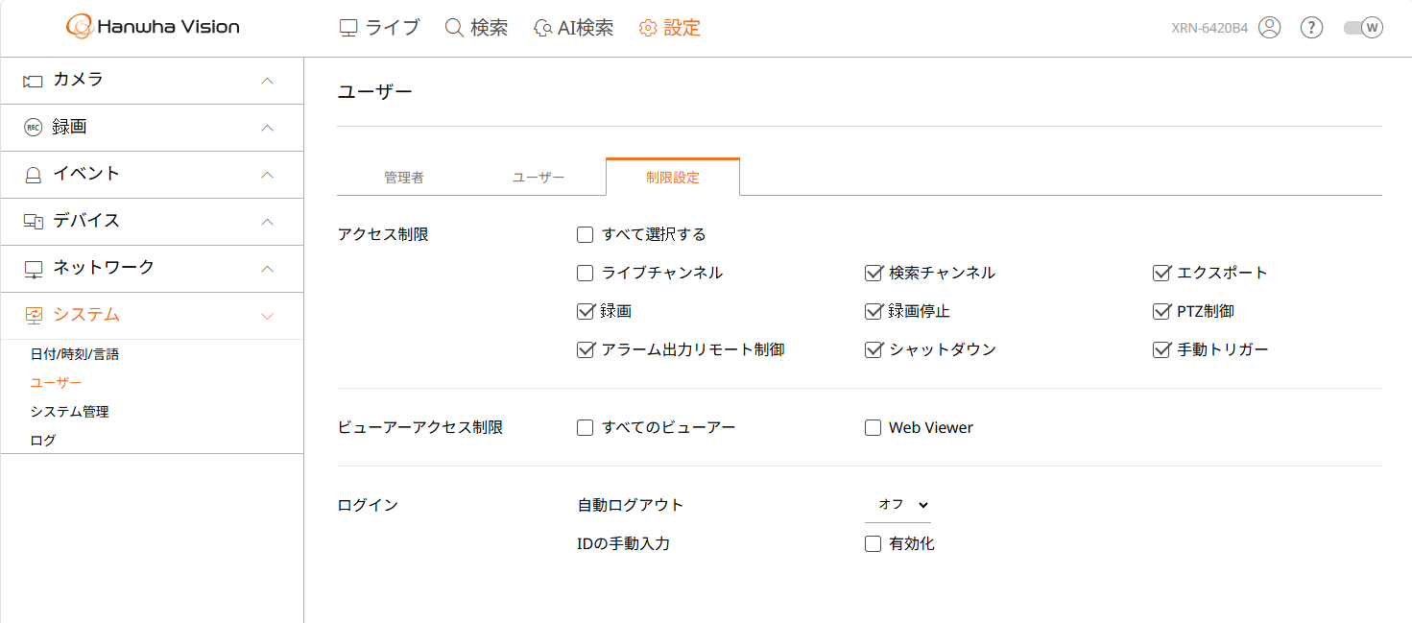The width and height of the screenshot is (1412, 623).
Task: Click the Hanwha Vision logo
Action: (x=153, y=27)
